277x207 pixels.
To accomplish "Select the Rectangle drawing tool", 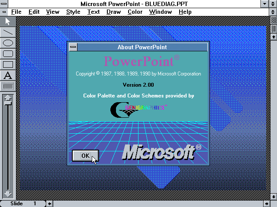I will (x=8, y=64).
